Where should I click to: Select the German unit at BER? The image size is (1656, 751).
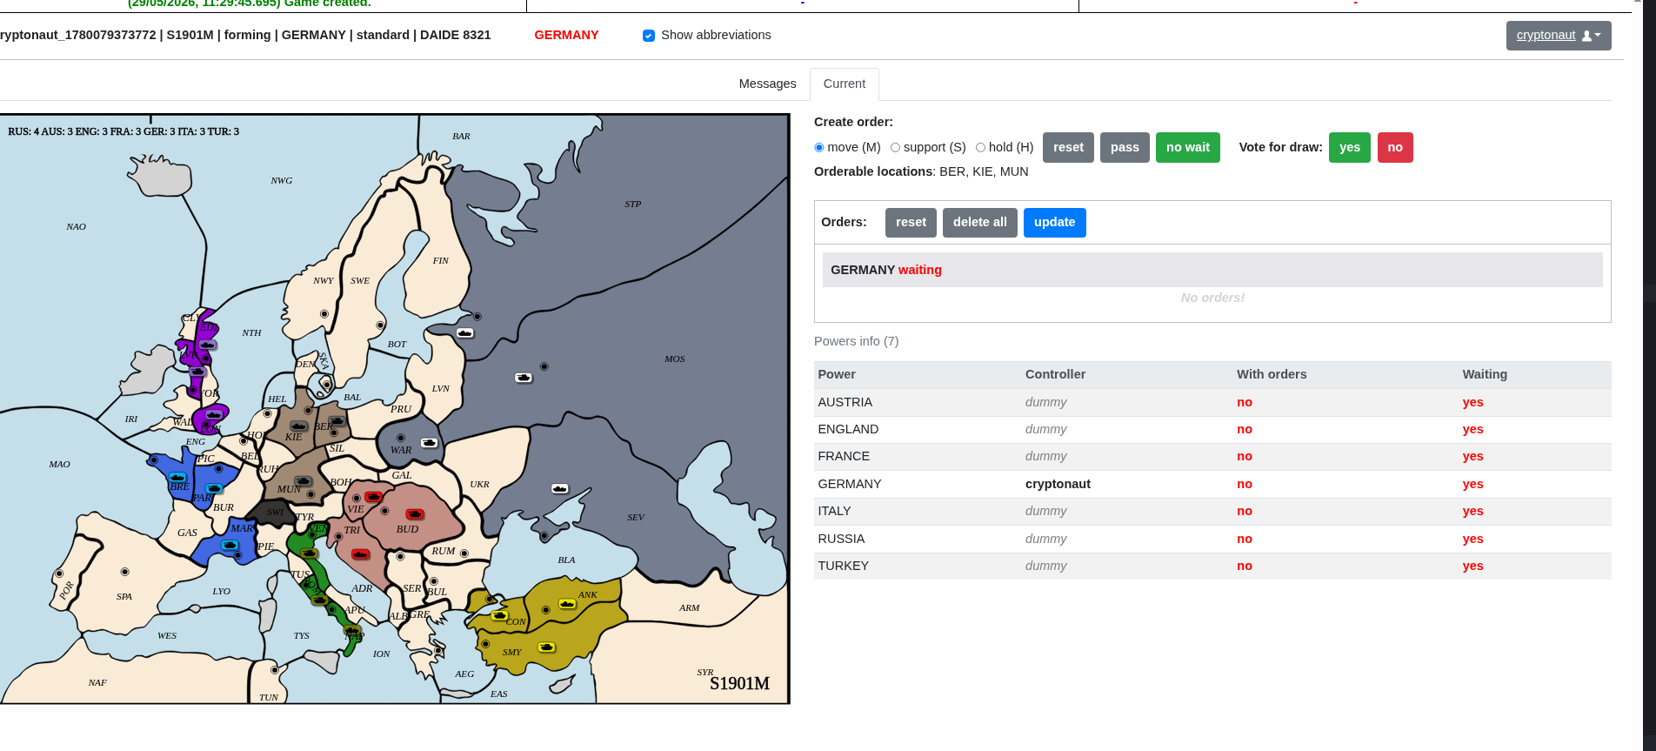pyautogui.click(x=337, y=421)
